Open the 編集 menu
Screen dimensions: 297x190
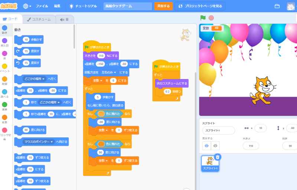pos(57,6)
